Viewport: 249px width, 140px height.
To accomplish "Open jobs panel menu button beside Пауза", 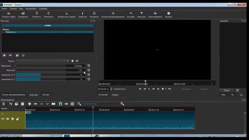I will point(237,90).
